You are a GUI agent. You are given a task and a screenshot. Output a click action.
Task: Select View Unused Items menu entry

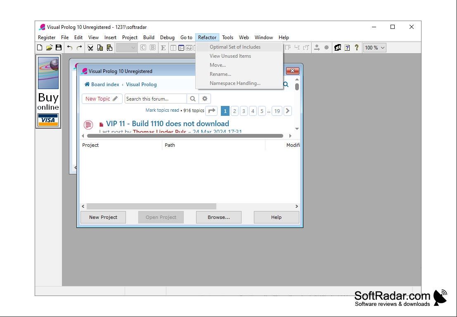(239, 56)
